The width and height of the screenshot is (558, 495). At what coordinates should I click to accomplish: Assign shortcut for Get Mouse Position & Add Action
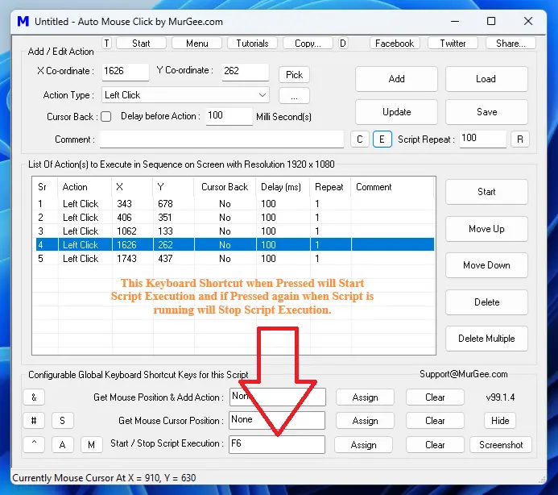click(365, 397)
